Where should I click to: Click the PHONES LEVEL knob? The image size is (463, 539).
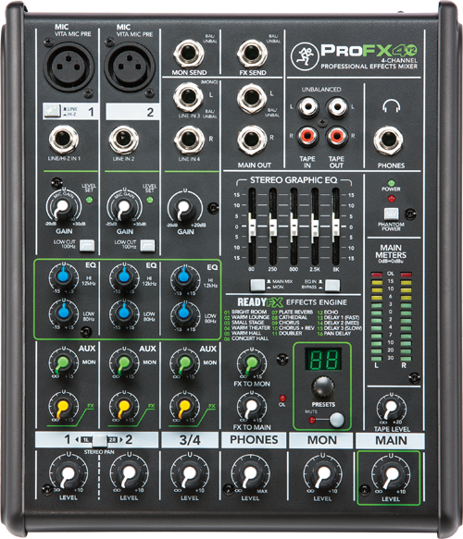coord(250,475)
